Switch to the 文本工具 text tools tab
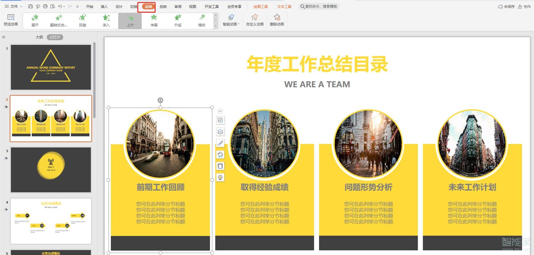The width and height of the screenshot is (534, 255). click(x=284, y=6)
